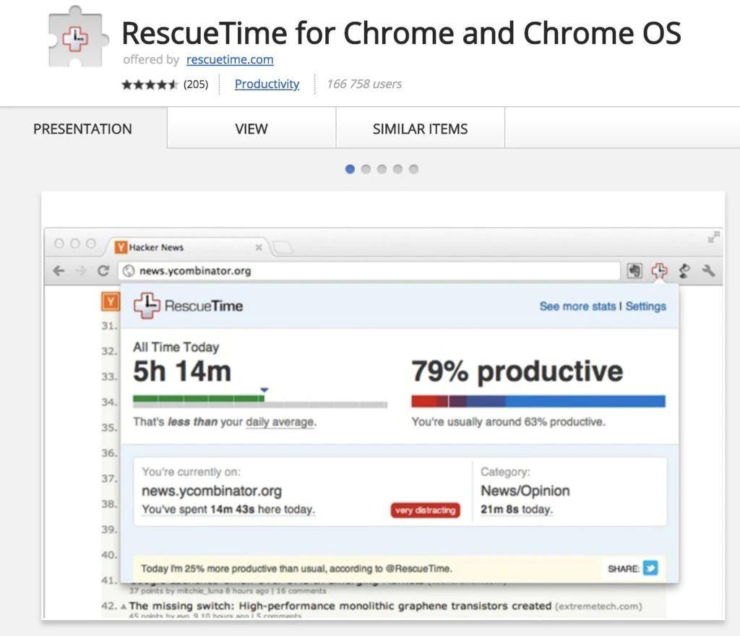Click the Twitter share icon

650,568
